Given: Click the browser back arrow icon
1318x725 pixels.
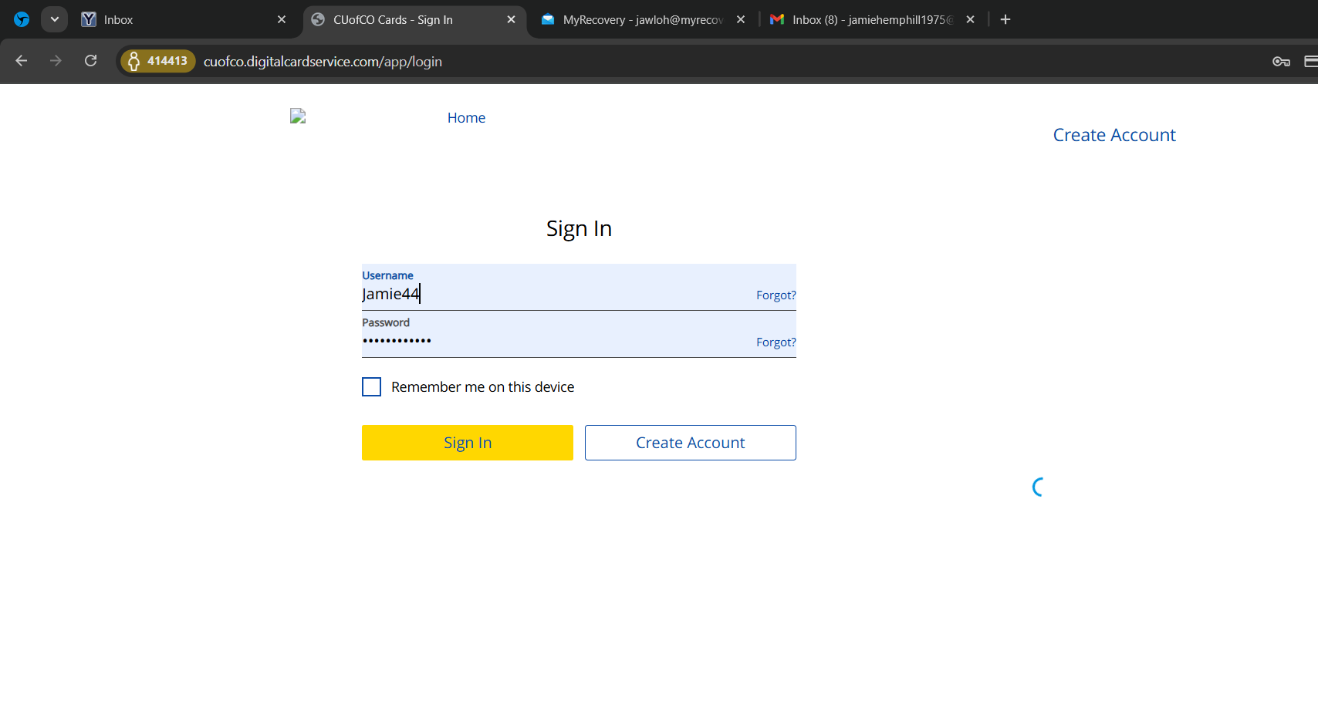Looking at the screenshot, I should tap(22, 61).
